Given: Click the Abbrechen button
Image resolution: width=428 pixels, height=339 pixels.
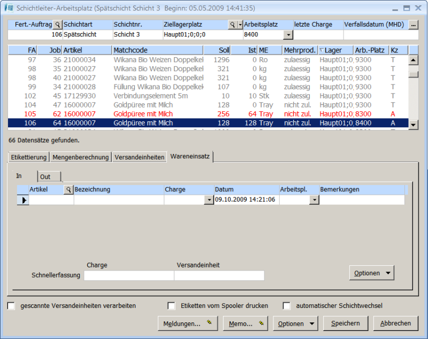Looking at the screenshot, I should (395, 323).
